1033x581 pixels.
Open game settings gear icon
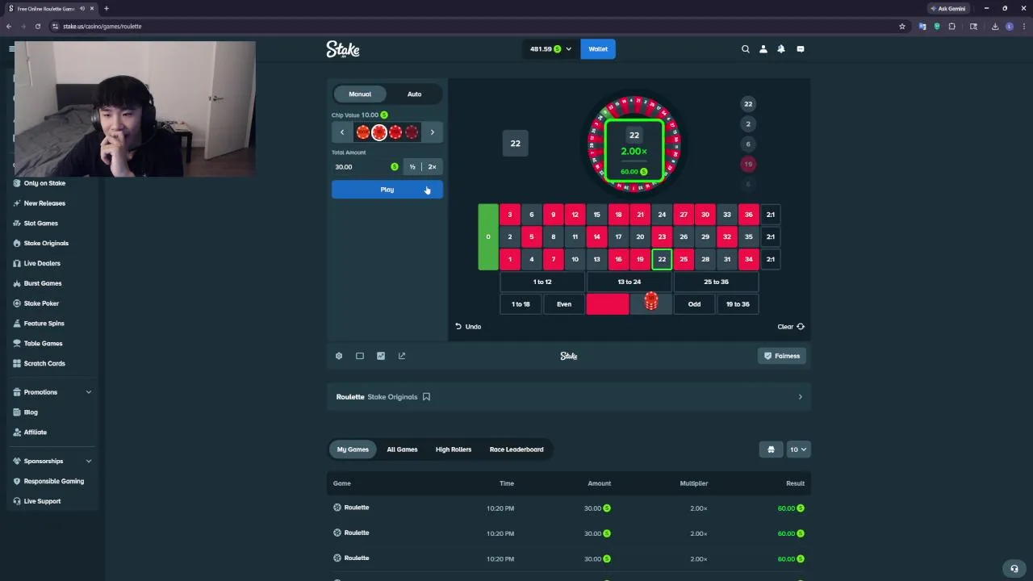pos(339,356)
